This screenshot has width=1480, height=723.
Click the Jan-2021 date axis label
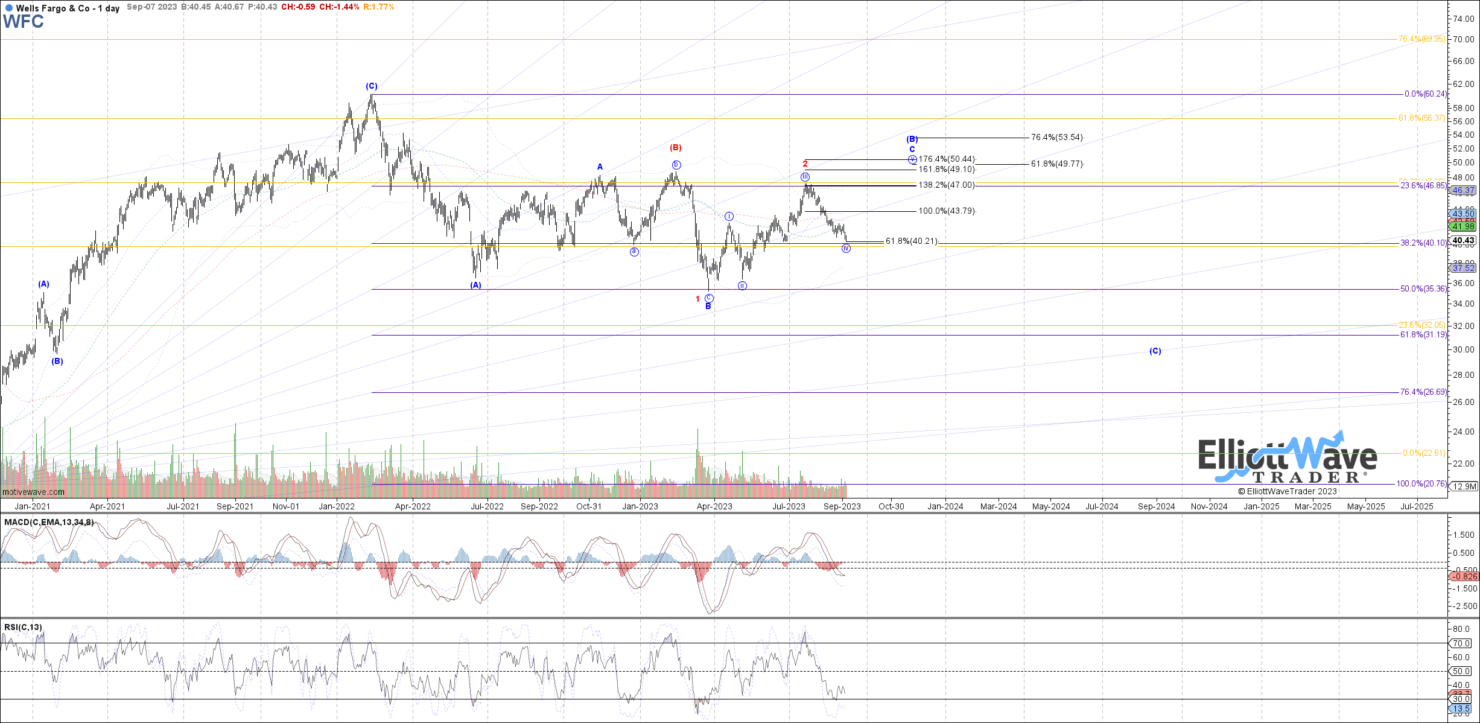(x=33, y=506)
